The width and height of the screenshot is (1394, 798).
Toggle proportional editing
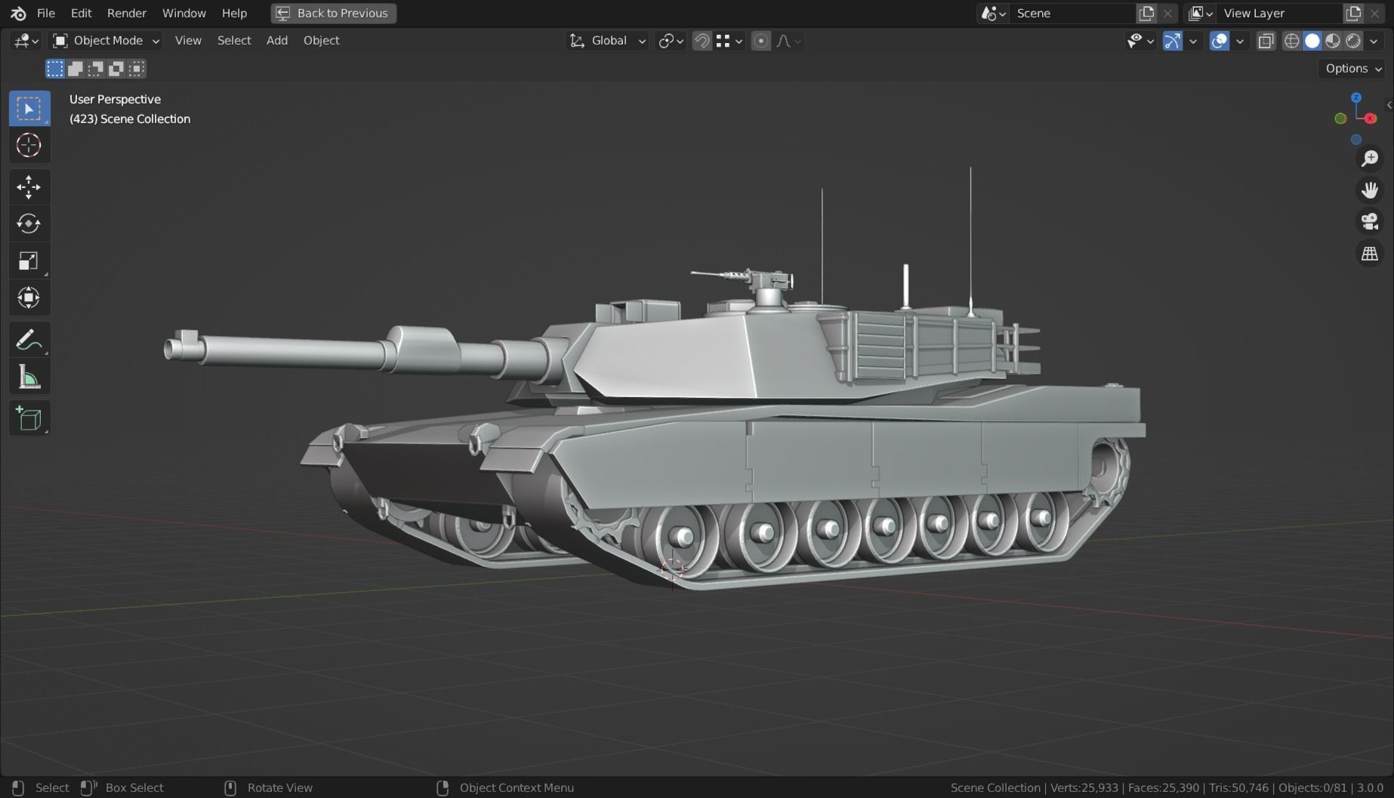click(x=761, y=41)
